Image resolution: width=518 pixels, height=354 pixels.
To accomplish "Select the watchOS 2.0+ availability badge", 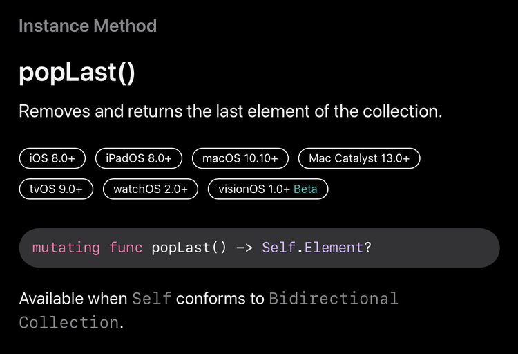I will click(x=151, y=189).
